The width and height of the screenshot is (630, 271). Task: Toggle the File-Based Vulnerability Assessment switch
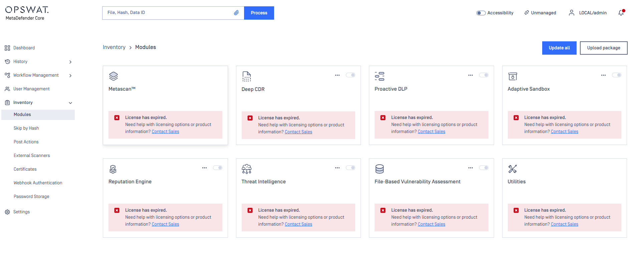click(x=484, y=168)
